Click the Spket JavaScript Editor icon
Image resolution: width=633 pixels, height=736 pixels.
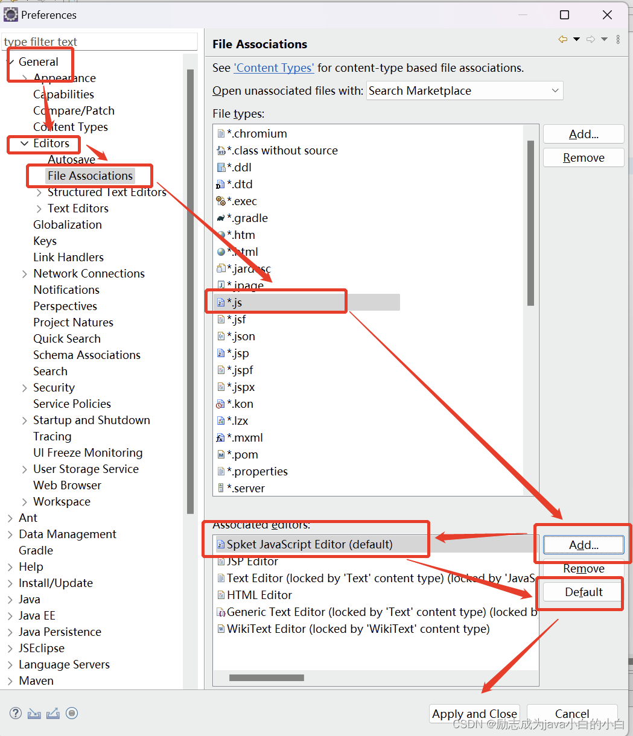coord(221,545)
